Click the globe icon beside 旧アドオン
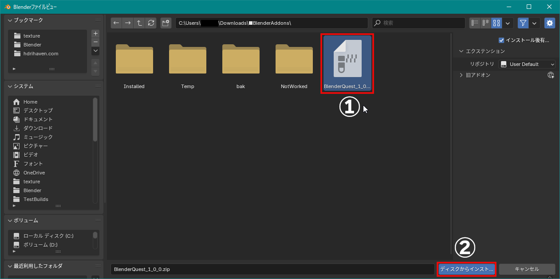The height and width of the screenshot is (279, 560). tap(551, 75)
